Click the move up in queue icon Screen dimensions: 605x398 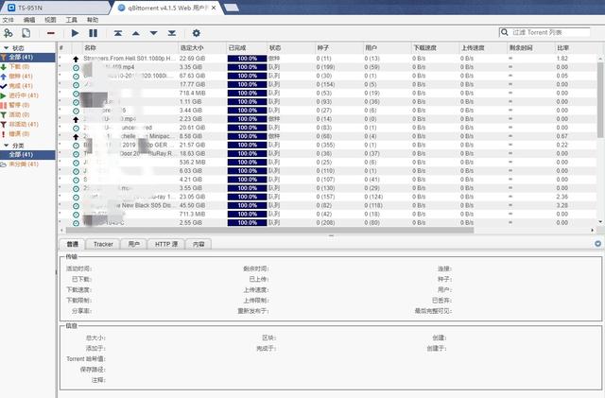pos(136,33)
